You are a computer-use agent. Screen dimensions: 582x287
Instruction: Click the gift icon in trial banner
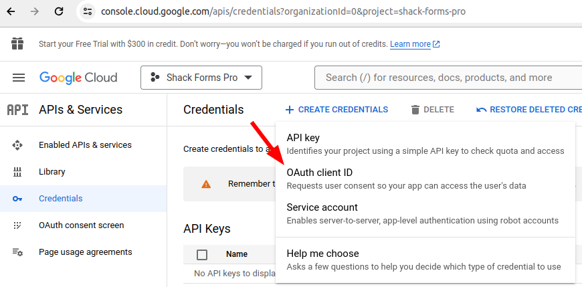(x=17, y=43)
